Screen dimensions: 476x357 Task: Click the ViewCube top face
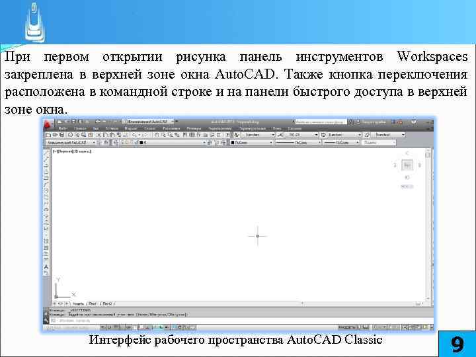[407, 165]
